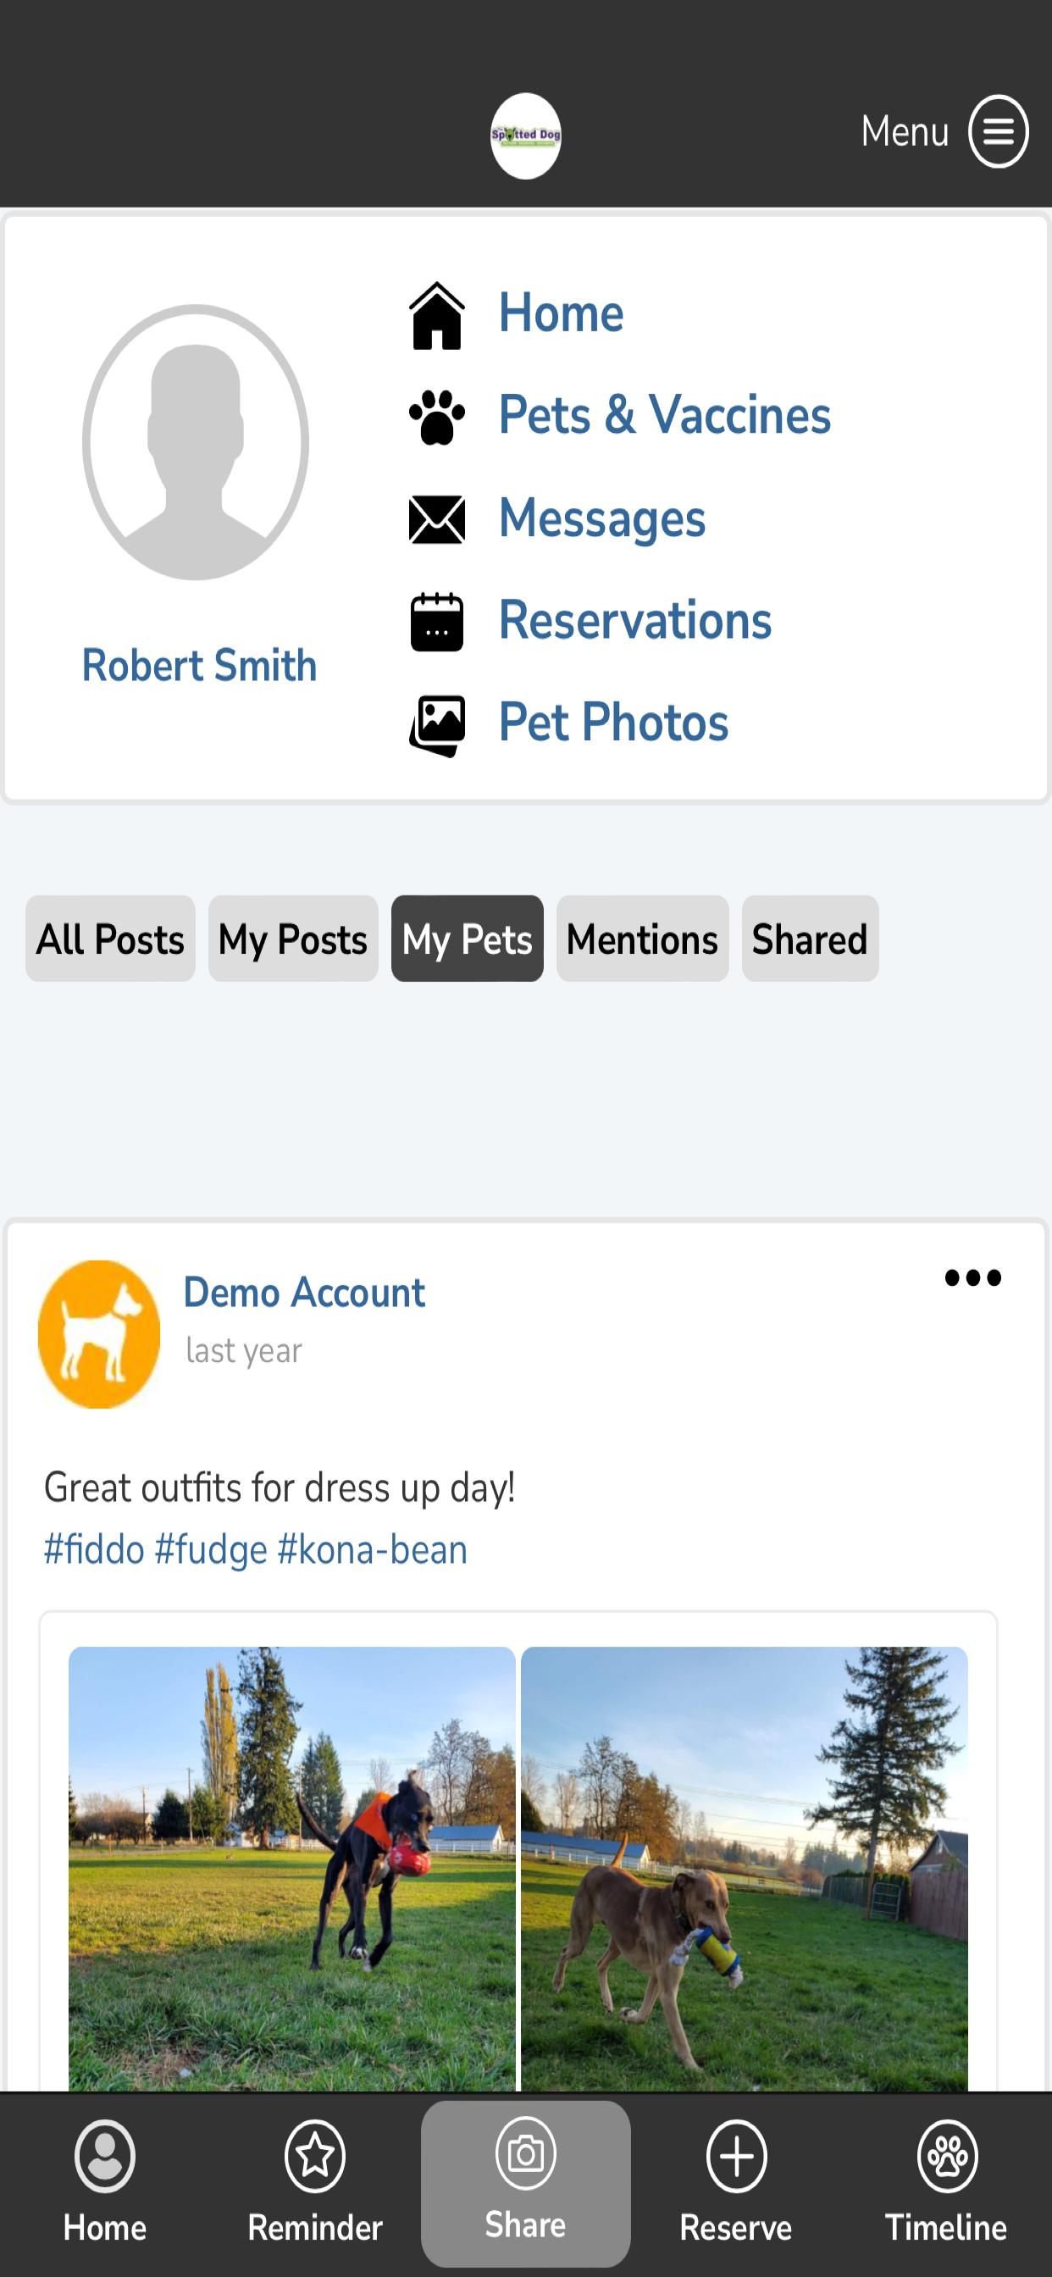Open the Demo Account profile link
This screenshot has width=1052, height=2277.
[x=304, y=1293]
